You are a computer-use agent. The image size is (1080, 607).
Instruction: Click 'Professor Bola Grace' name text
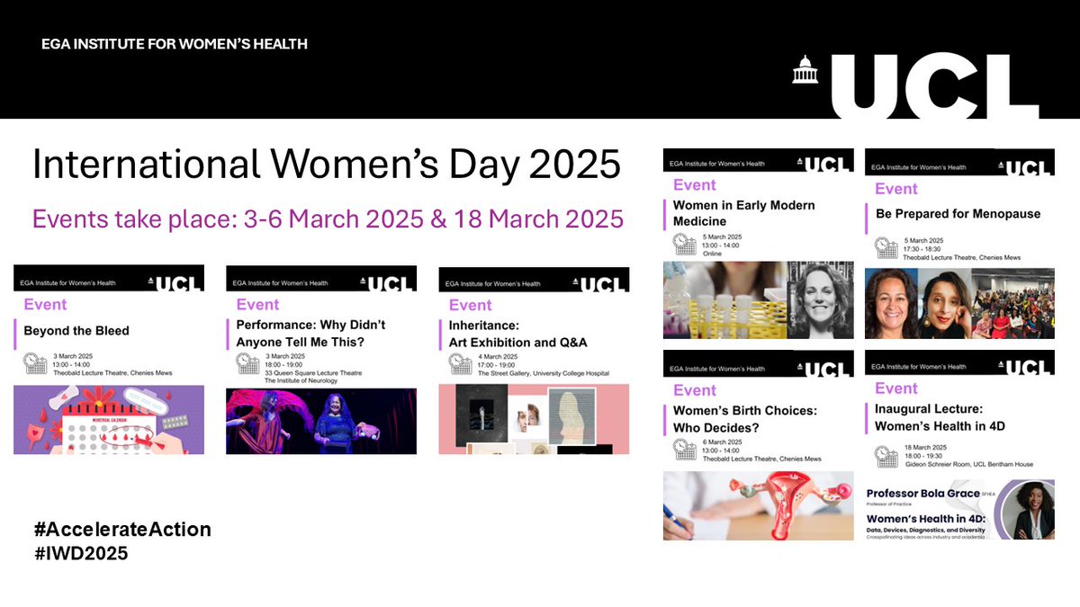pyautogui.click(x=922, y=493)
